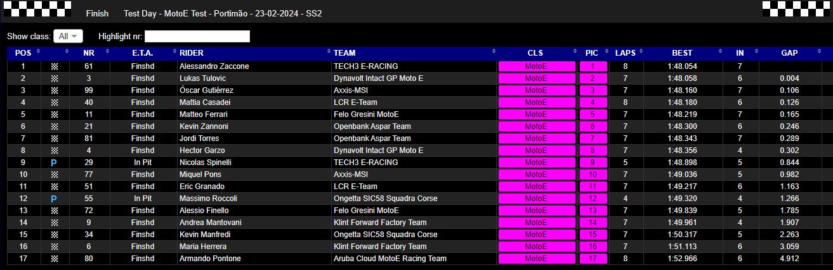The height and width of the screenshot is (270, 833).
Task: Click blue P pit icon for Nicolas Spinelli
Action: tap(55, 163)
